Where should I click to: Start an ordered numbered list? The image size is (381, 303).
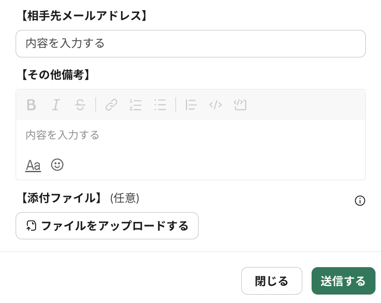pyautogui.click(x=135, y=105)
